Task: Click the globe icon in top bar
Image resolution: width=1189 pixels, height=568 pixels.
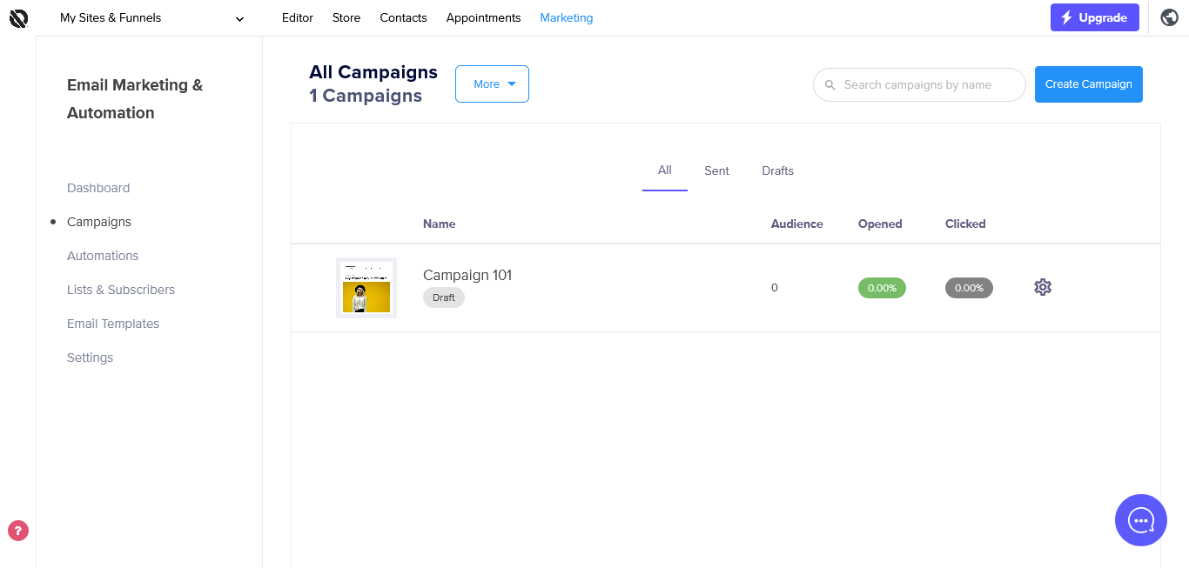Action: tap(1170, 17)
